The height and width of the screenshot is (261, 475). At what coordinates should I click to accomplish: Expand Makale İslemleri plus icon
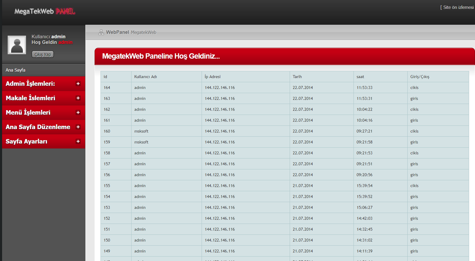[x=78, y=98]
